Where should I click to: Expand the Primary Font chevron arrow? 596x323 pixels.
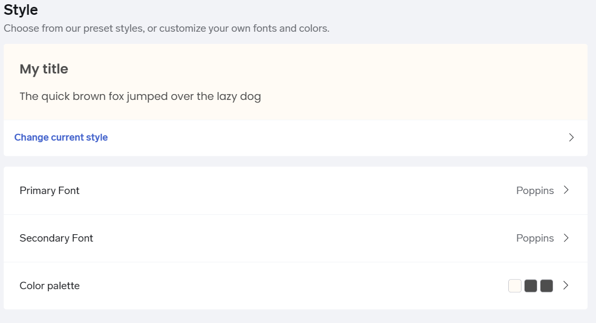pos(566,190)
